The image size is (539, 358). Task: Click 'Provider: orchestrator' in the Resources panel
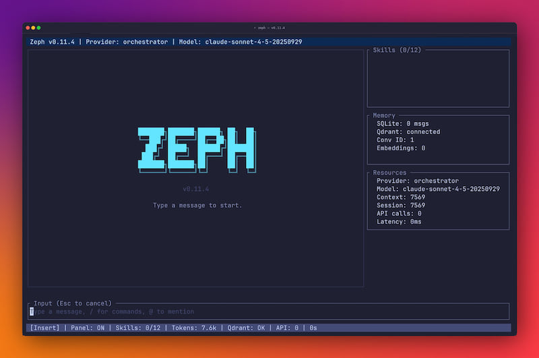418,181
